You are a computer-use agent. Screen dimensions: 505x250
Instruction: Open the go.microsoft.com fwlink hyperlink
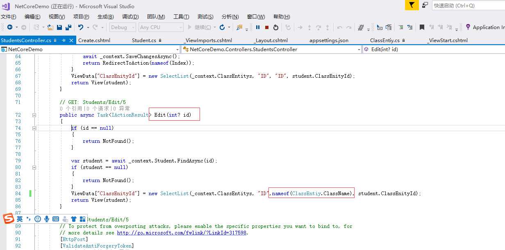[182, 233]
